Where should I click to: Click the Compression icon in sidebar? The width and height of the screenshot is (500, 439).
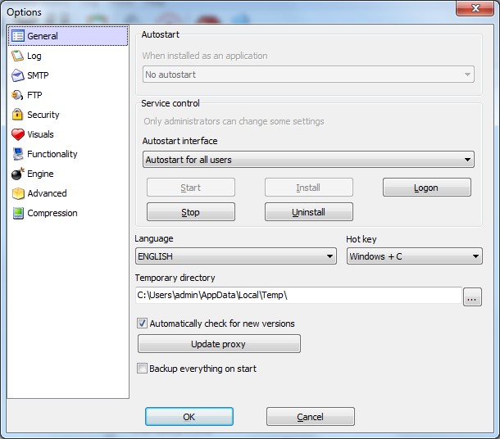[x=18, y=213]
